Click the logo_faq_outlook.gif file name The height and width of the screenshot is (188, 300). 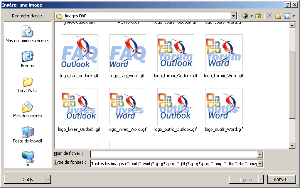click(79, 76)
